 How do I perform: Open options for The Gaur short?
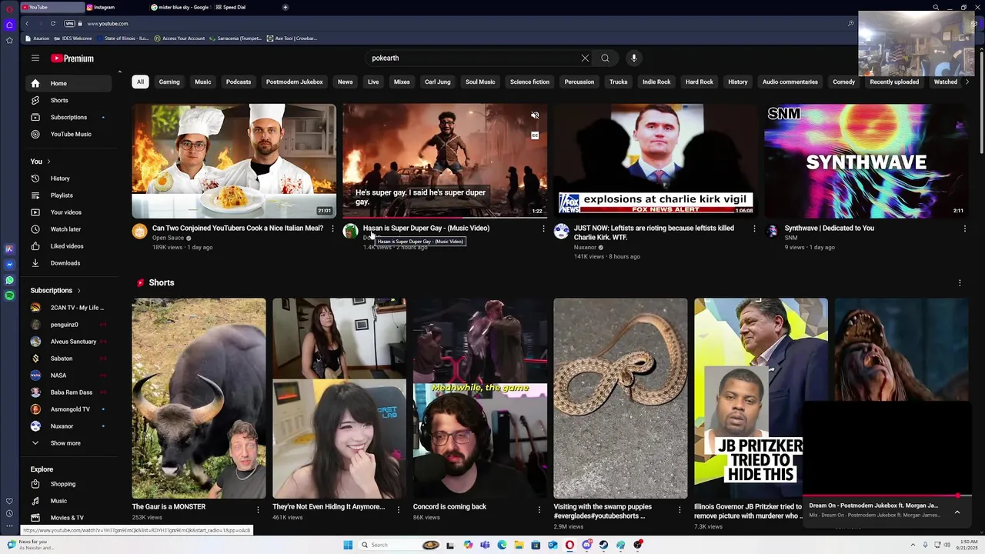coord(258,509)
